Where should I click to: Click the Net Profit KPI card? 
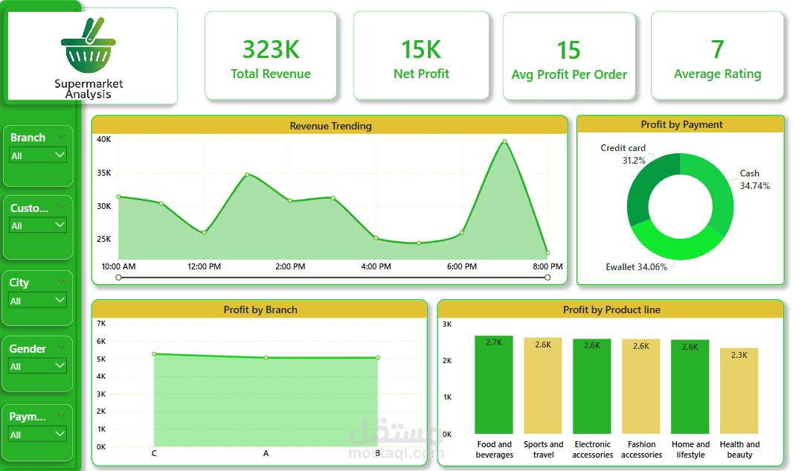[x=421, y=55]
